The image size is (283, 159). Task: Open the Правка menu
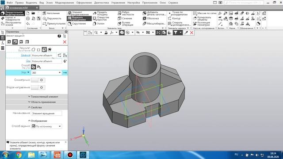[19, 3]
